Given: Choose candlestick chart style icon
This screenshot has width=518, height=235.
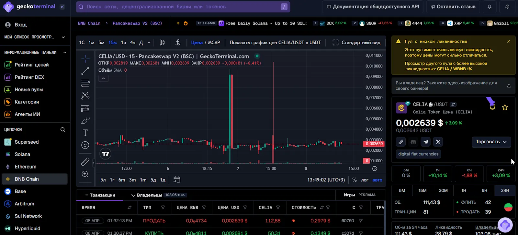Looking at the screenshot, I should point(162,42).
